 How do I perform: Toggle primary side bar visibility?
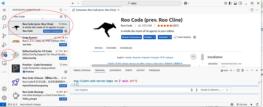(x=230, y=3)
